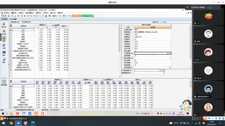Click the weather 21°C widget in bottom taskbar
Image resolution: width=225 pixels, height=126 pixels.
179,123
